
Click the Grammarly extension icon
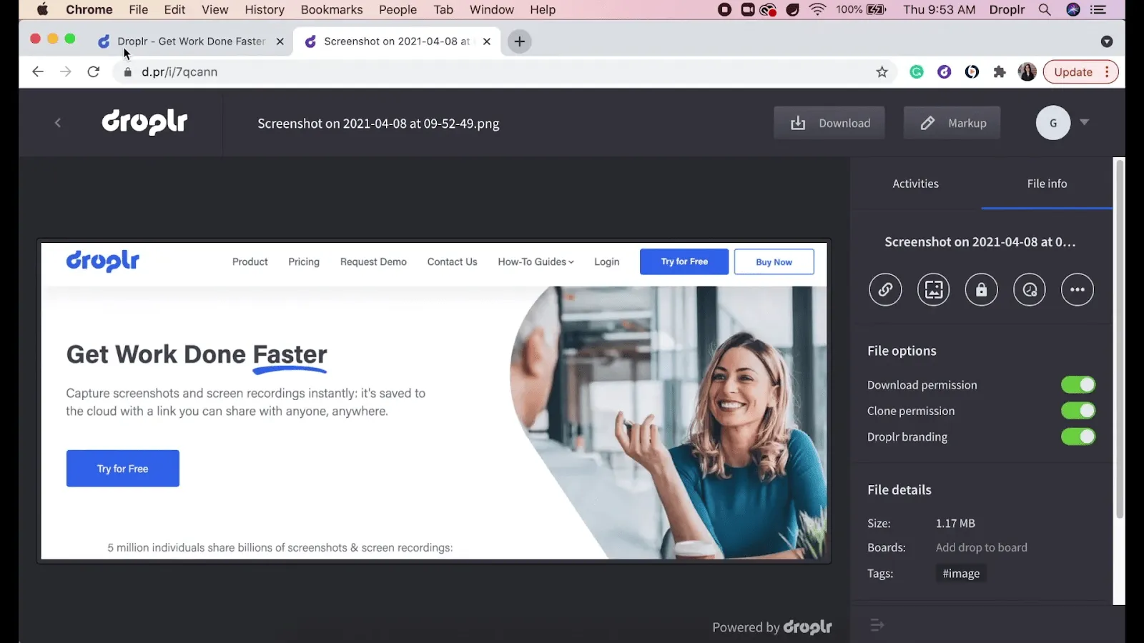tap(917, 72)
